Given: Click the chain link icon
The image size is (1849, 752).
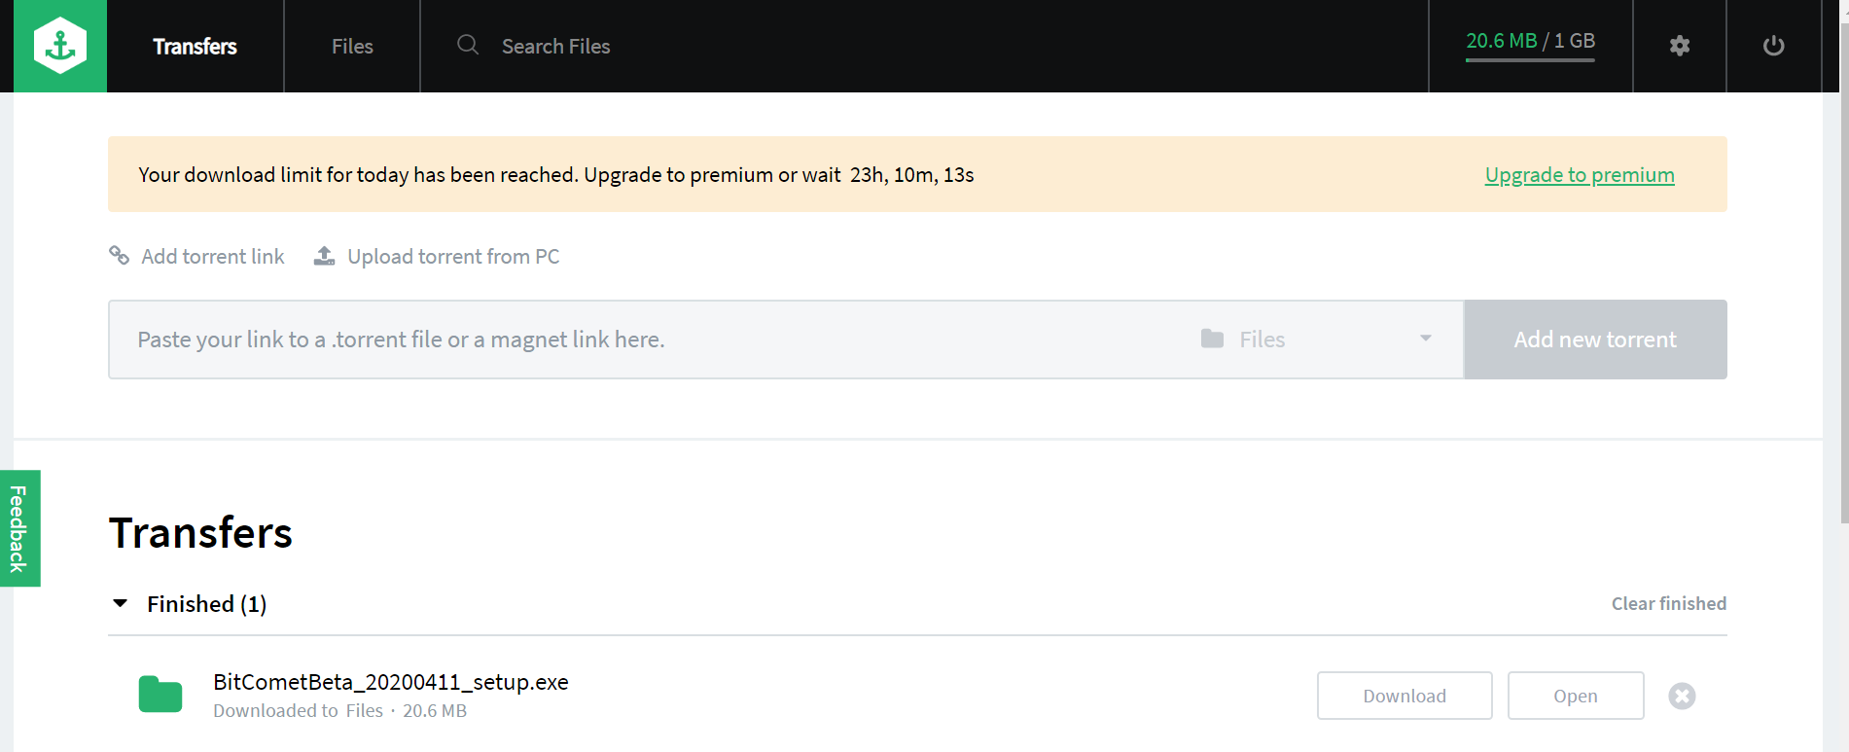Looking at the screenshot, I should [119, 255].
